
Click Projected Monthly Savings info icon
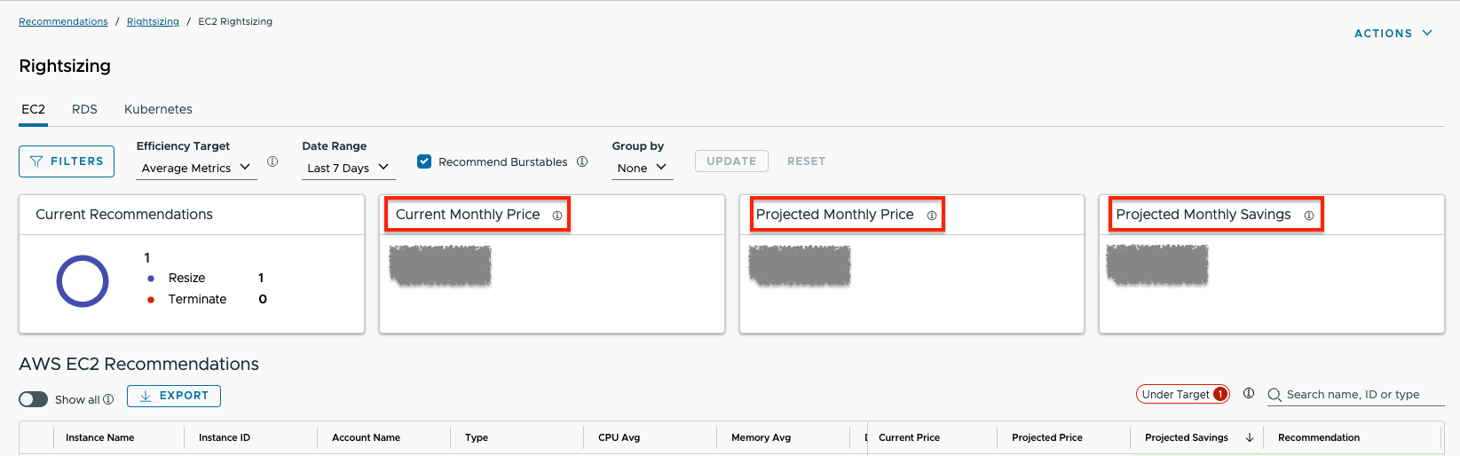pyautogui.click(x=1309, y=216)
